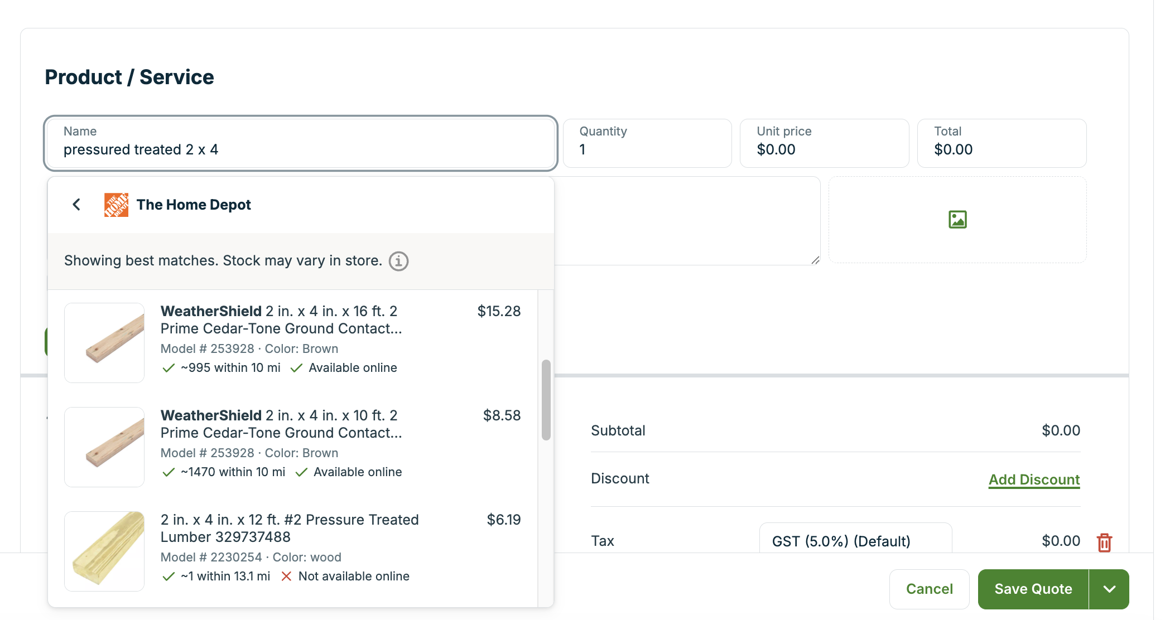The width and height of the screenshot is (1165, 620).
Task: Click the Cancel button
Action: [929, 589]
